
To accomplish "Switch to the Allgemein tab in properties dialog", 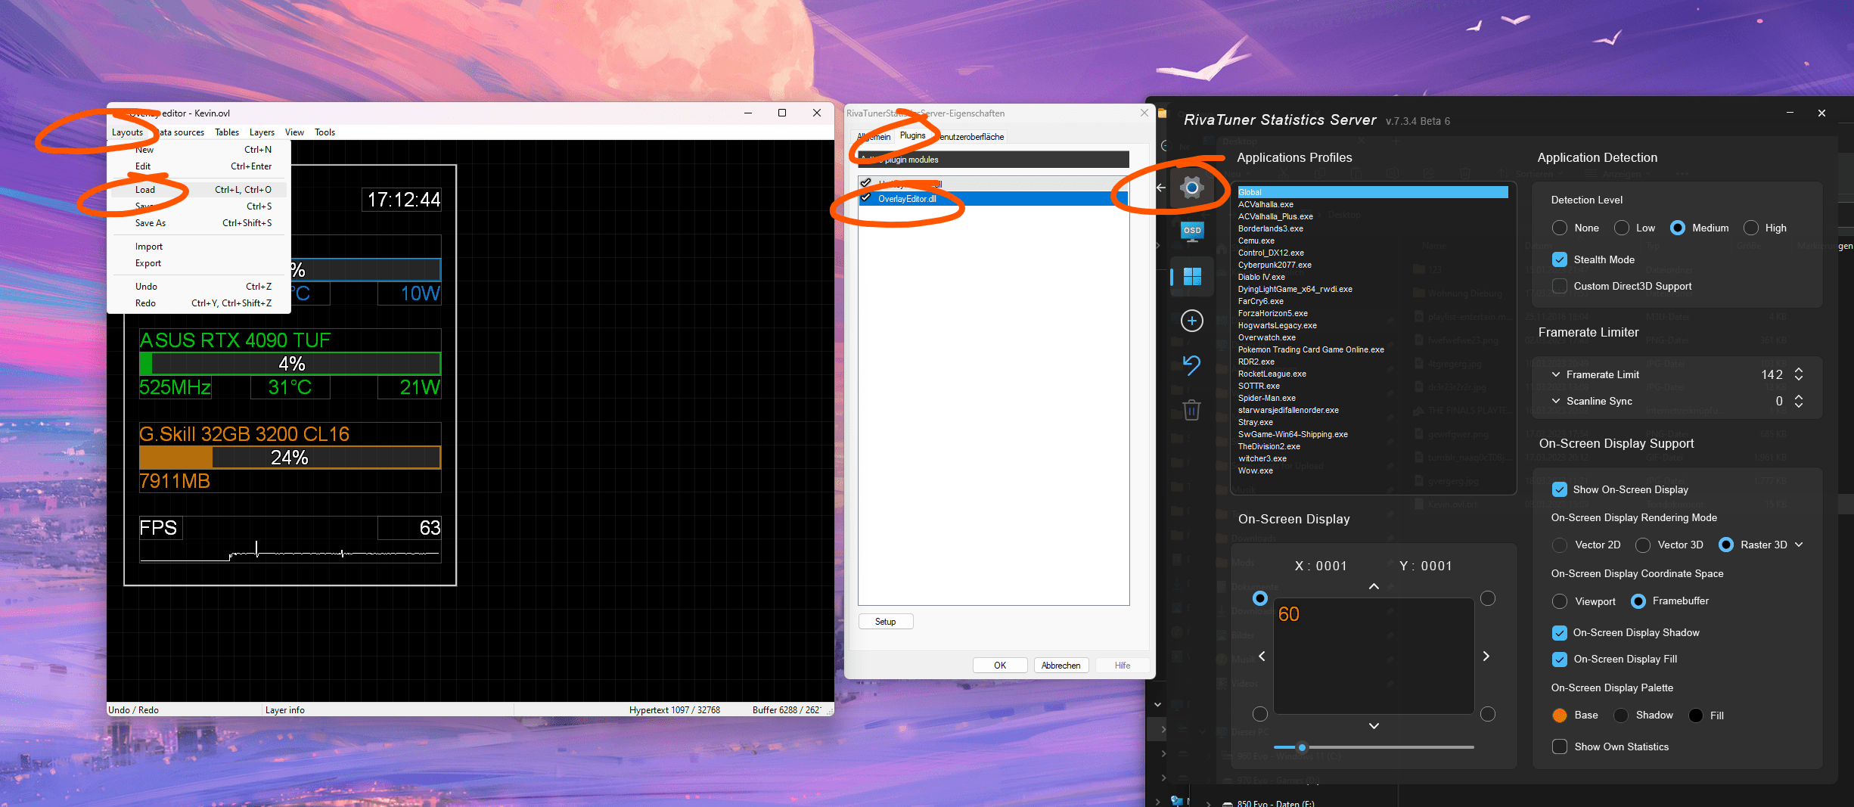I will [874, 137].
